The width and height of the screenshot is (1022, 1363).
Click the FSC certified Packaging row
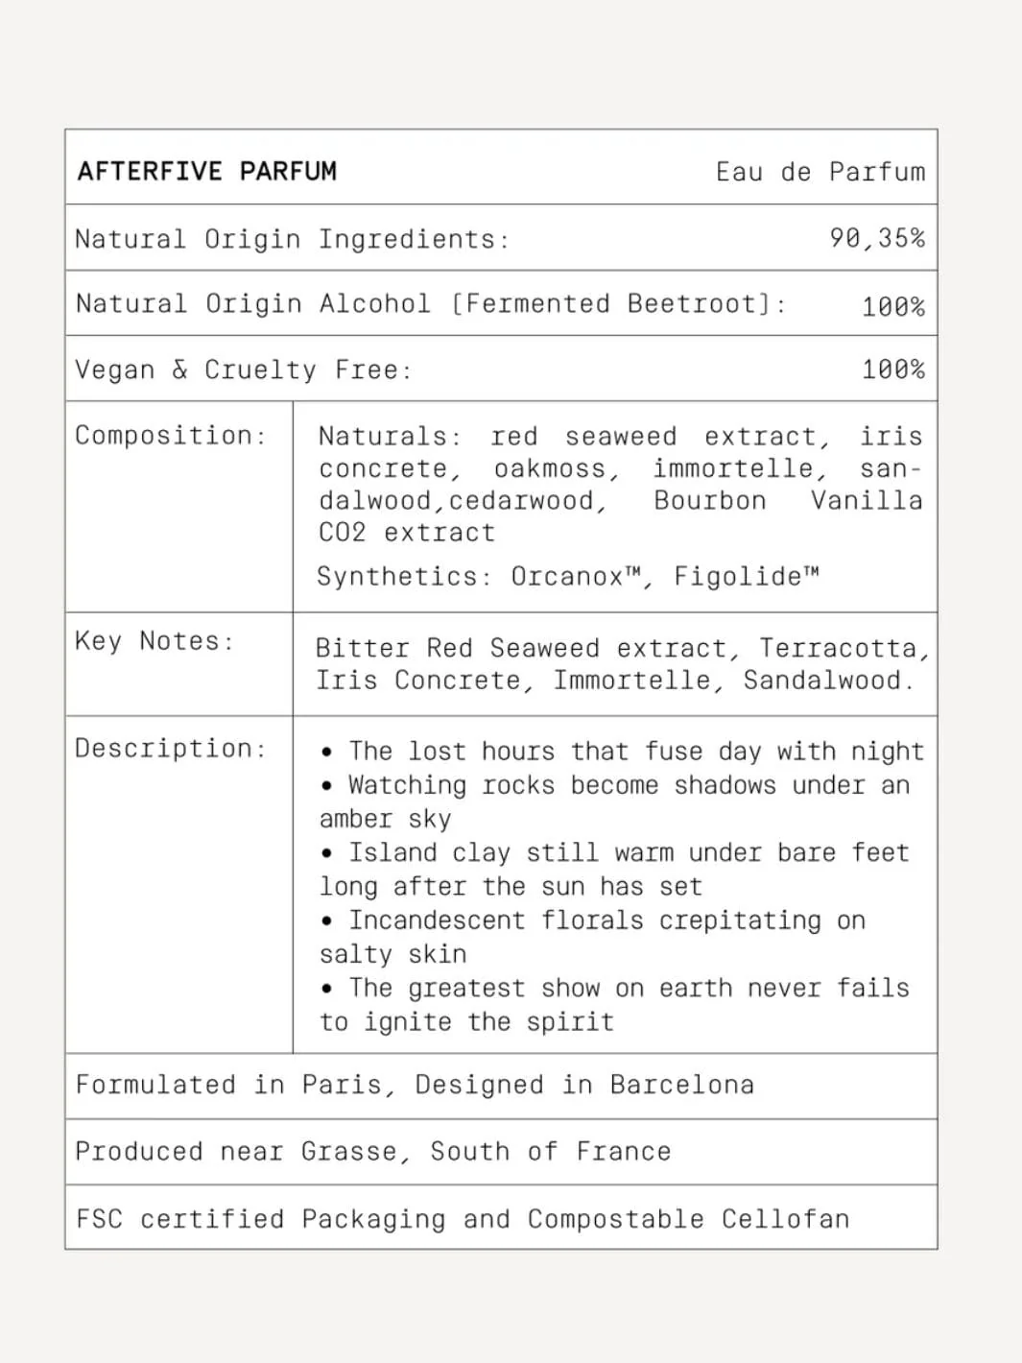(x=501, y=1218)
